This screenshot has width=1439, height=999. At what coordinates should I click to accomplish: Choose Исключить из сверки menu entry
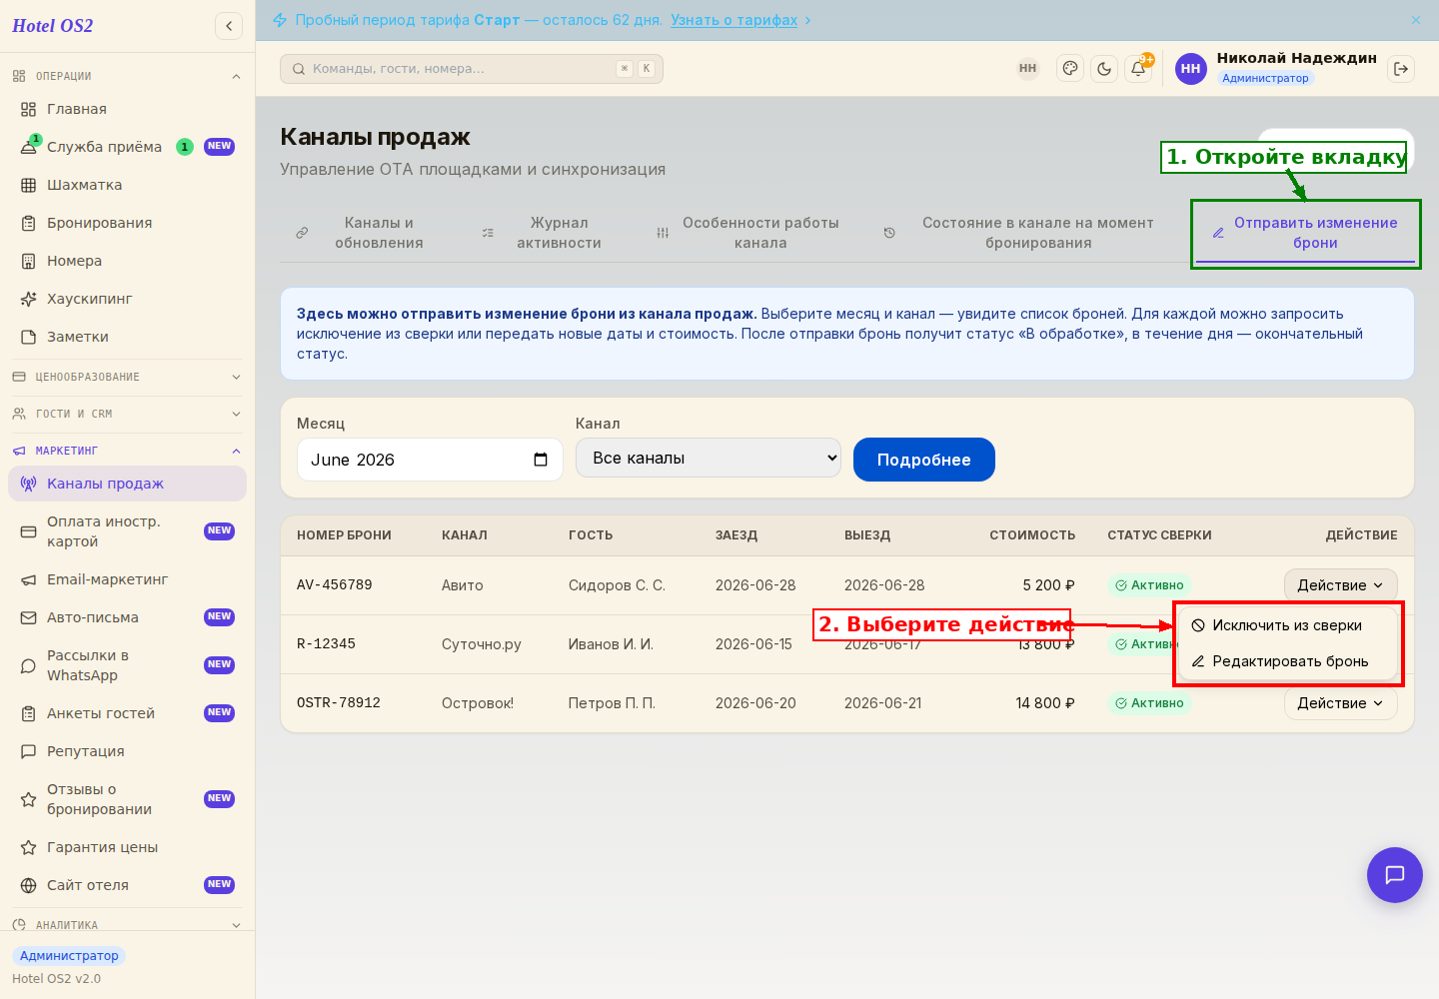(x=1287, y=625)
